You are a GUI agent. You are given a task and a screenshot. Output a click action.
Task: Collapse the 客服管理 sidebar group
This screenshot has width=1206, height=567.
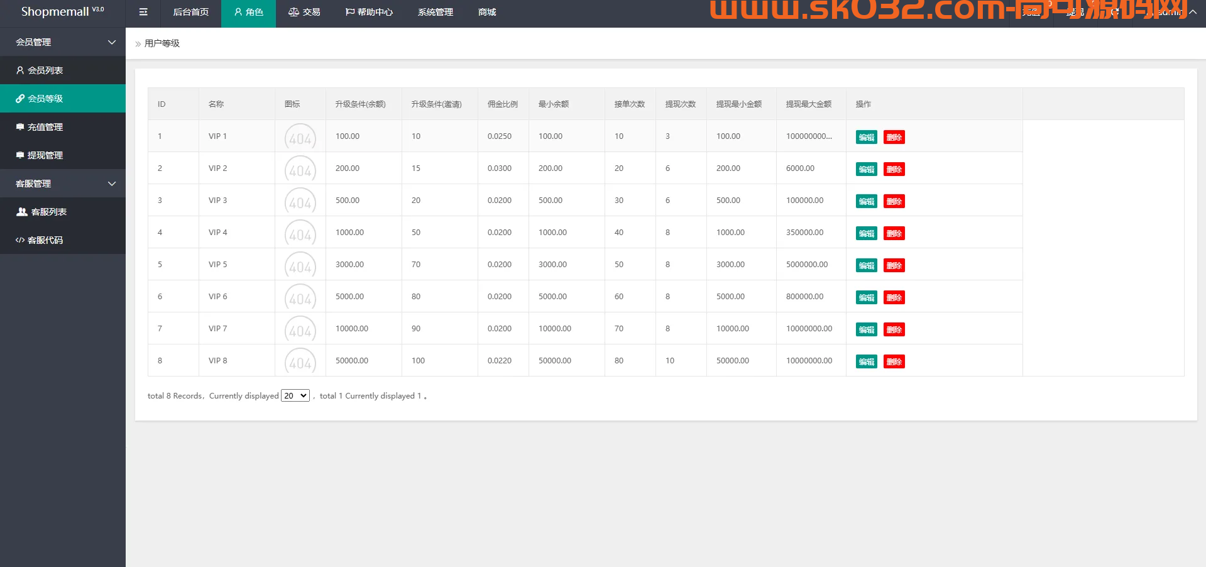pyautogui.click(x=63, y=184)
